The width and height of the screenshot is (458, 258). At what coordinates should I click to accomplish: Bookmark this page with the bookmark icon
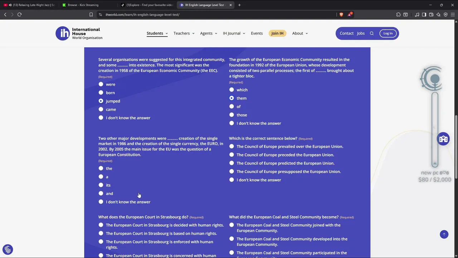[x=91, y=14]
